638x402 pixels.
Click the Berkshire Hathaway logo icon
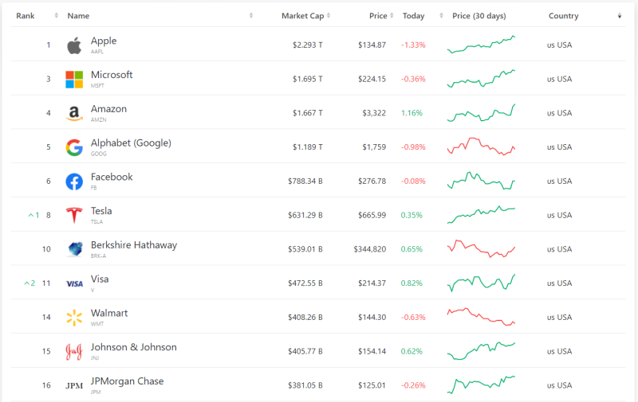pos(74,249)
